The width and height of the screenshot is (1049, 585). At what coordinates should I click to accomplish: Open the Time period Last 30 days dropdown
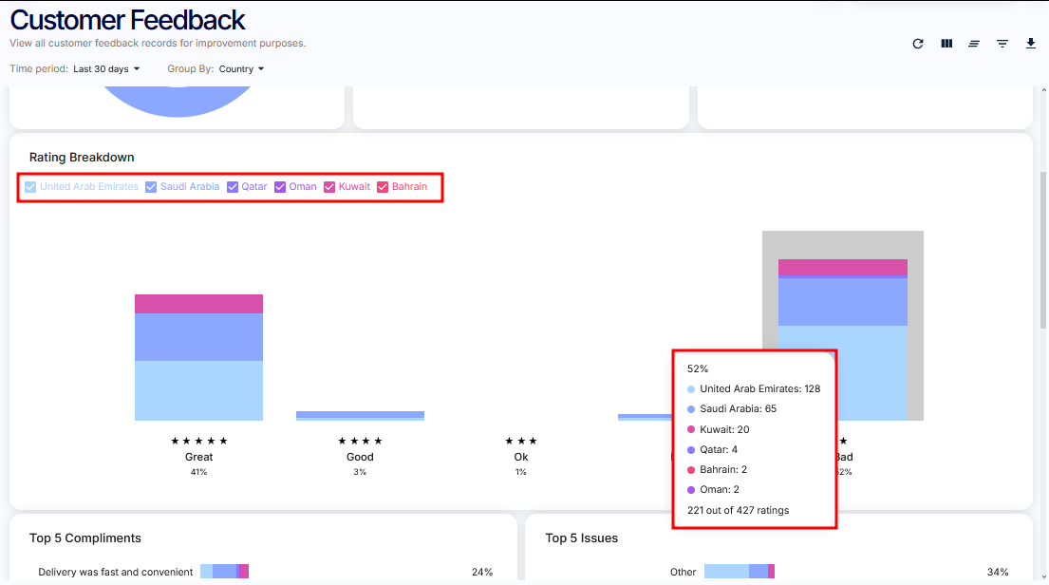106,69
